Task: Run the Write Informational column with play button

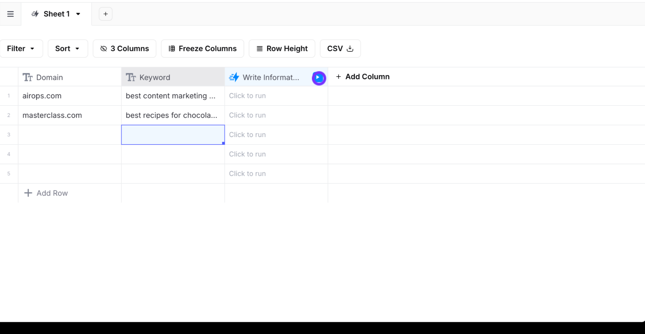Action: click(x=318, y=78)
